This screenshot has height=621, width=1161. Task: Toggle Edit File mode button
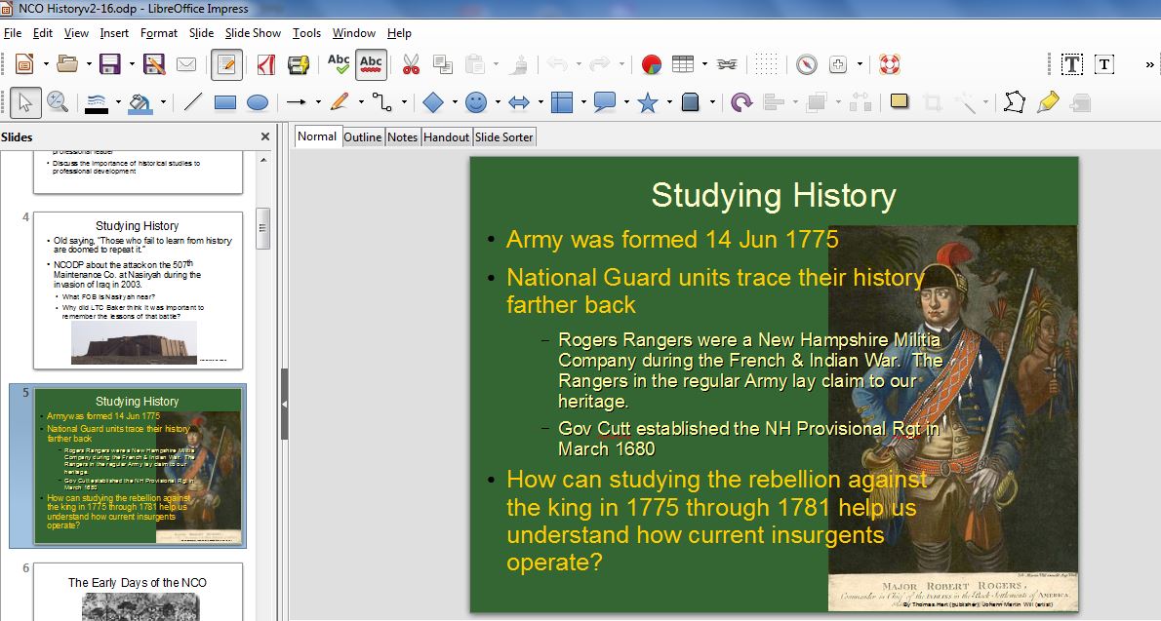pos(226,65)
